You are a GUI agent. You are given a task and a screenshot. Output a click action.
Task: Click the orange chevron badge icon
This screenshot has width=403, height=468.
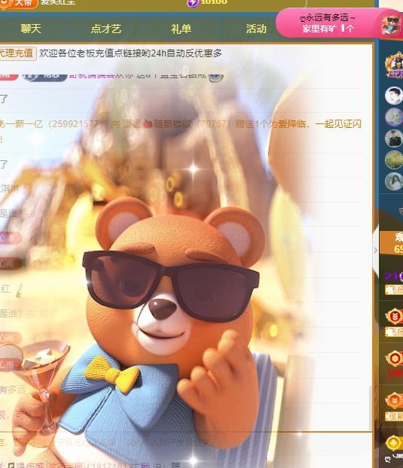(395, 400)
